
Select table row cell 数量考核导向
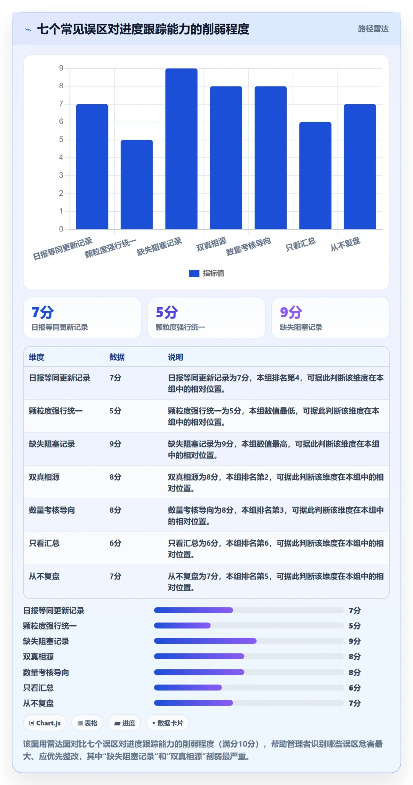point(52,510)
